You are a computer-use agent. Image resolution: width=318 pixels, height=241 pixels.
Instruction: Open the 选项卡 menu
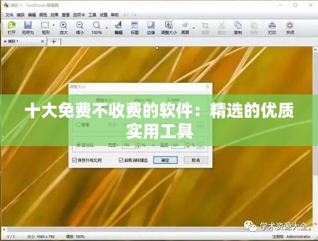[x=79, y=15]
